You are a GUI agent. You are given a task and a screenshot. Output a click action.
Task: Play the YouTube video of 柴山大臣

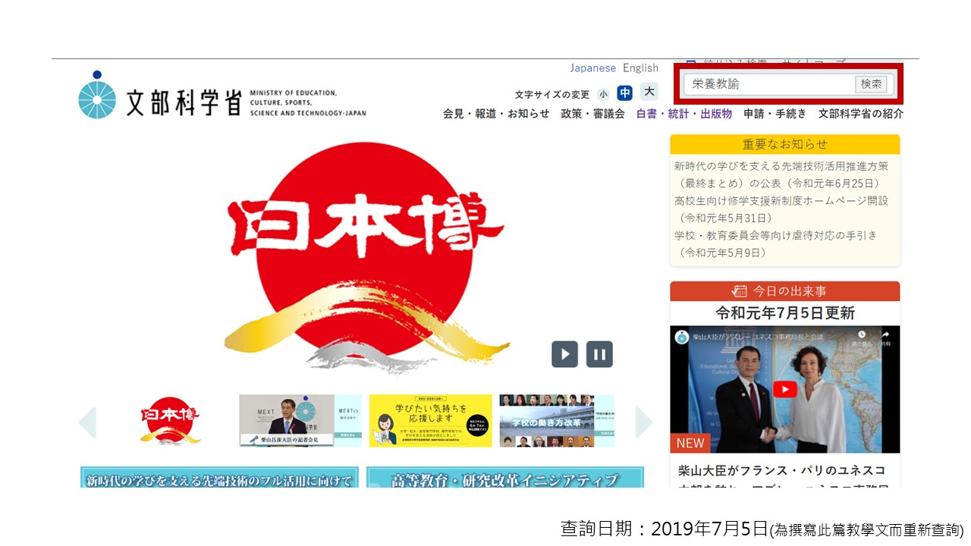785,389
